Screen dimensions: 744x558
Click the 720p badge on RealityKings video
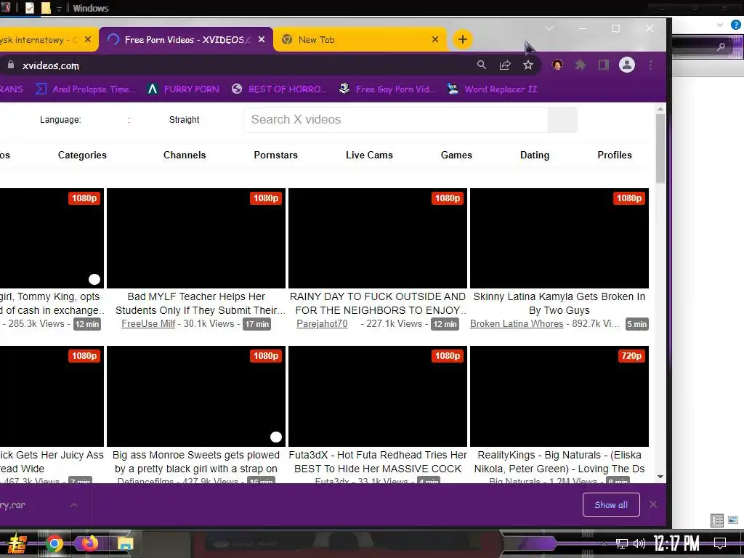click(631, 356)
